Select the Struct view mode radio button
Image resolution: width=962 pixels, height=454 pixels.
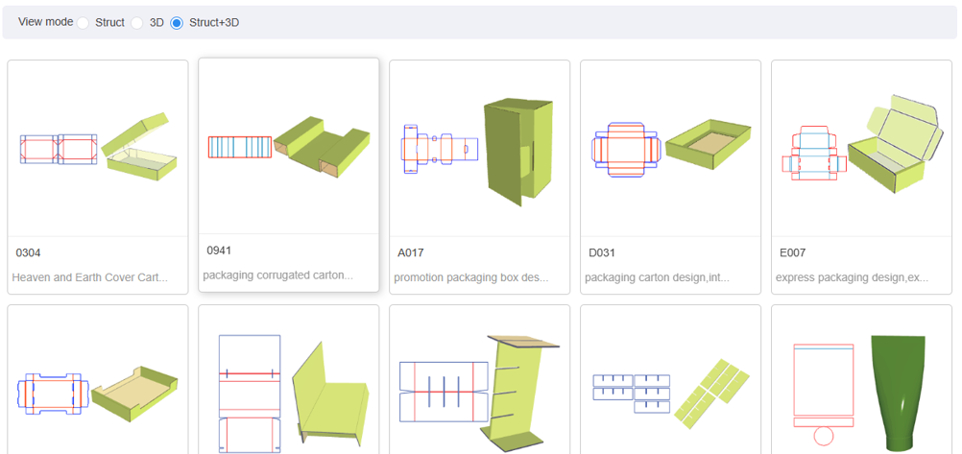(83, 23)
